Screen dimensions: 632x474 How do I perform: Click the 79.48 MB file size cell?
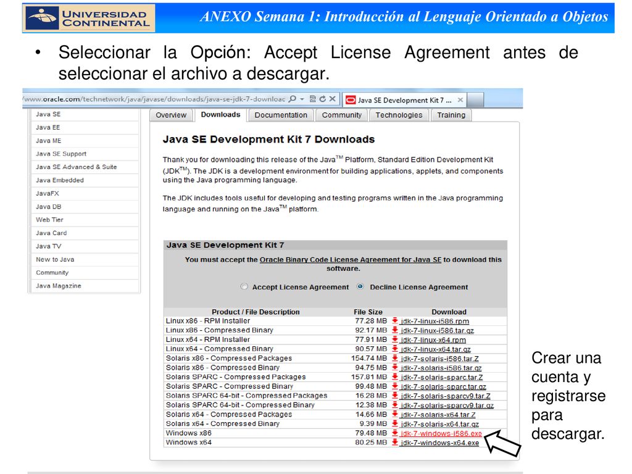[371, 433]
